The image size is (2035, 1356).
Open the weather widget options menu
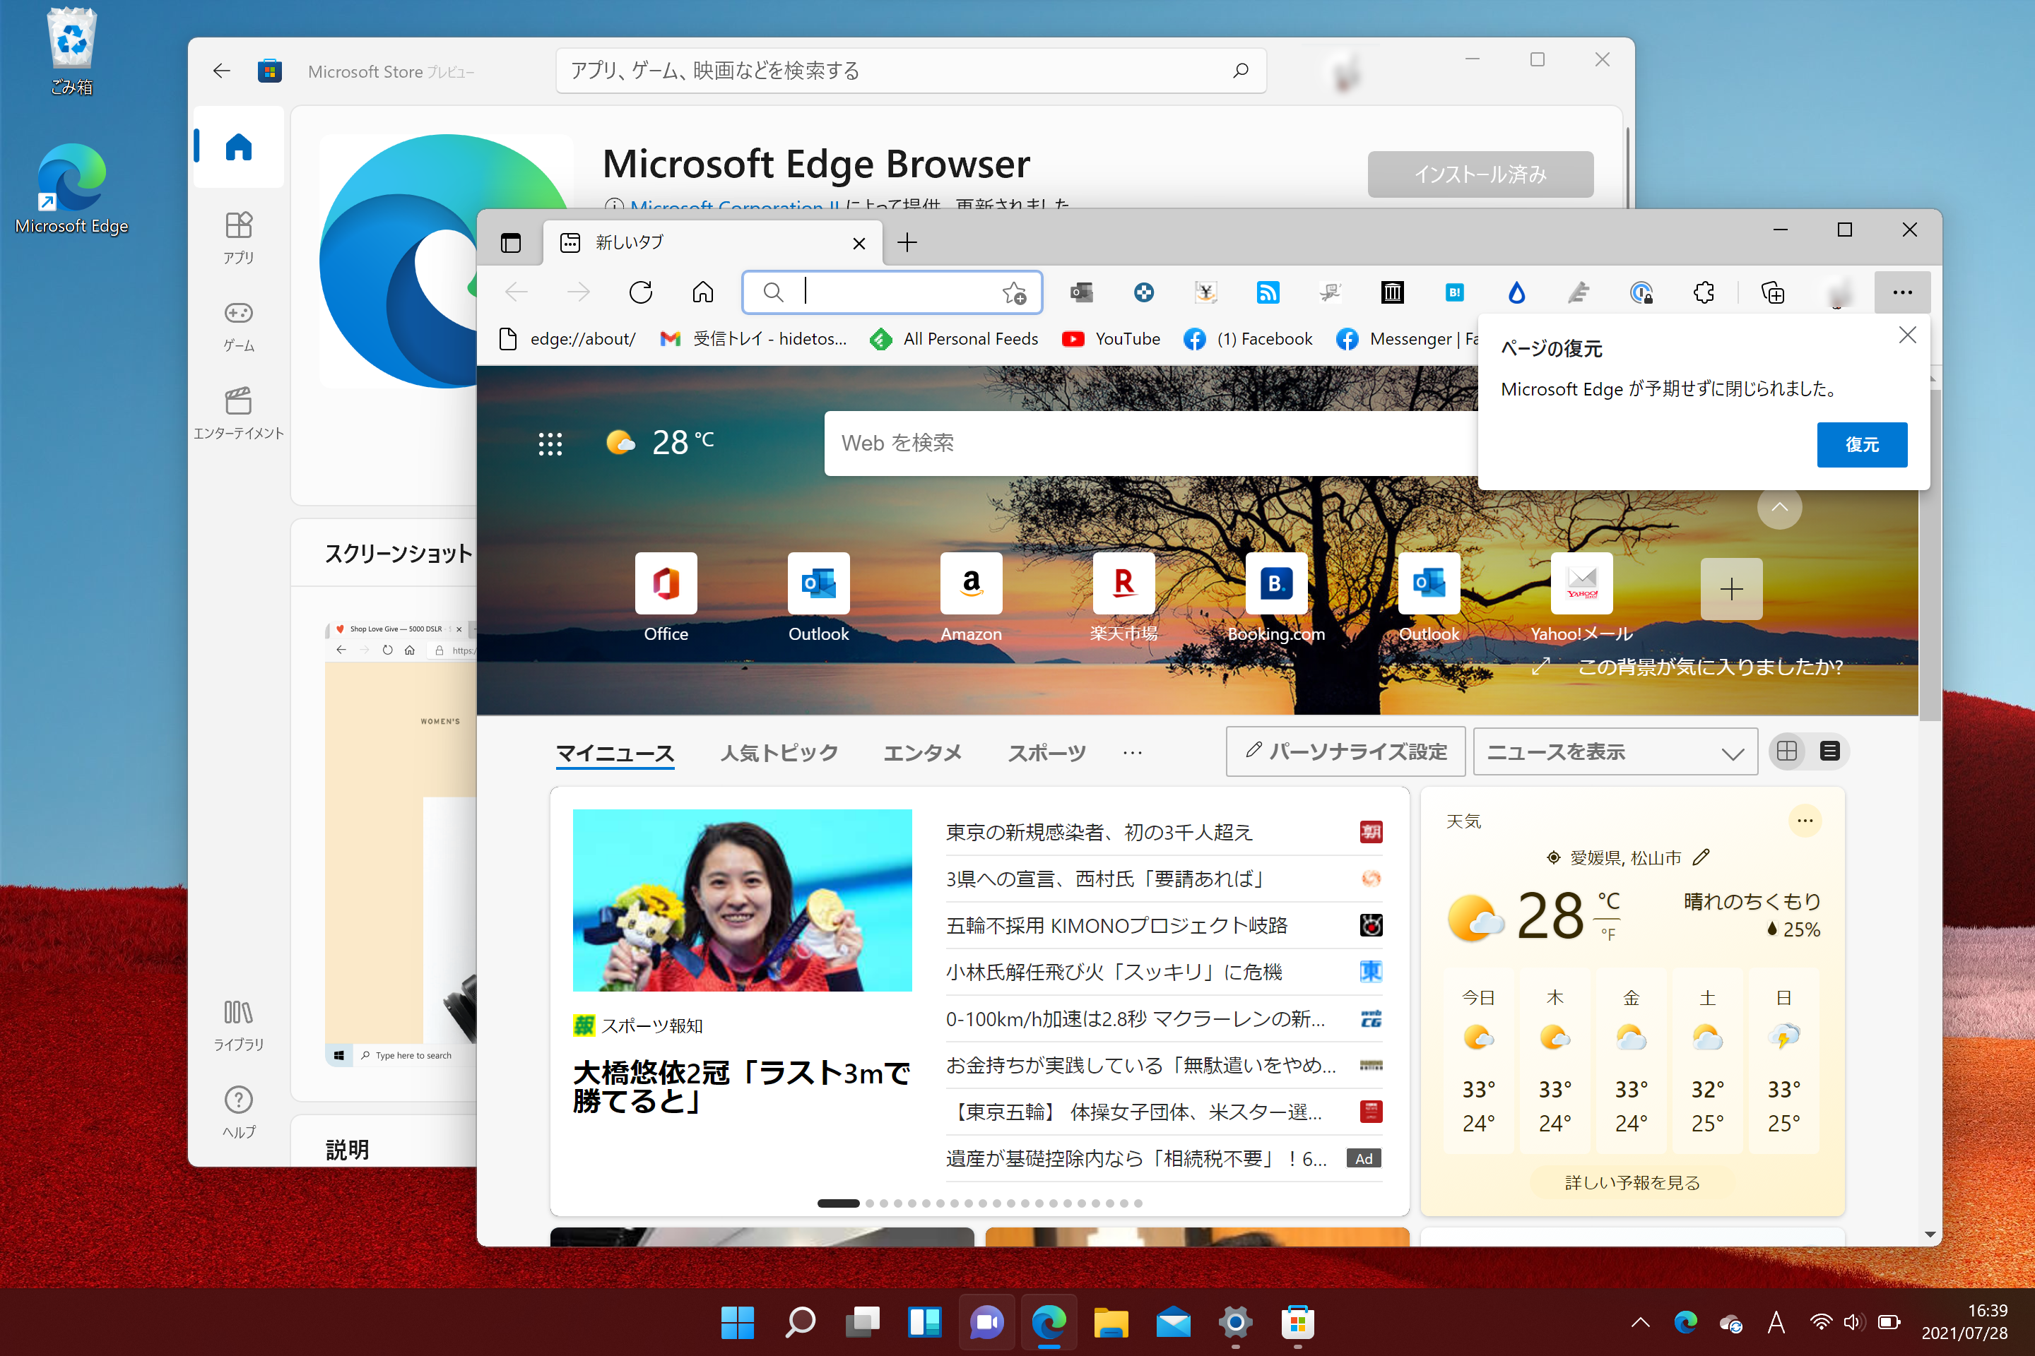click(1805, 820)
